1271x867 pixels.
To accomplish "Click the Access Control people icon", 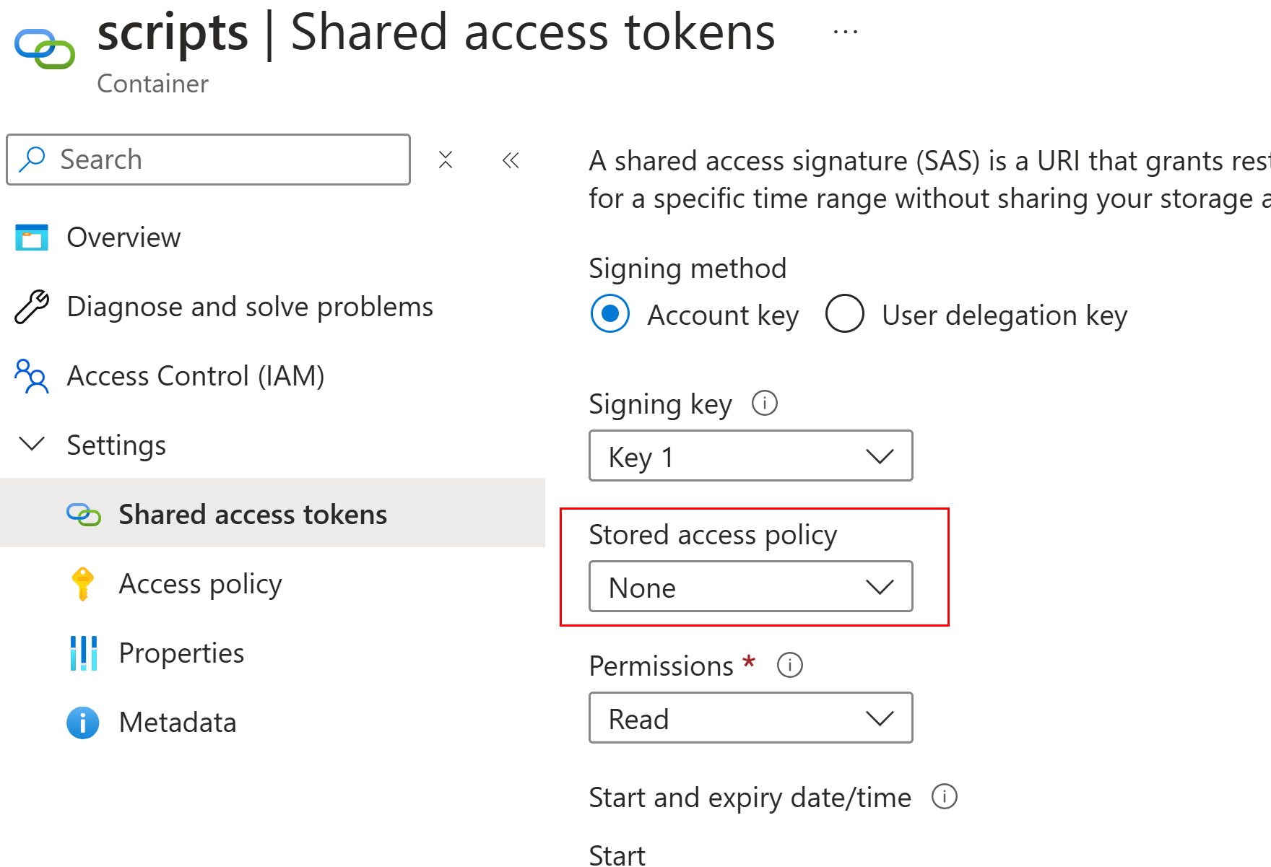I will [32, 376].
